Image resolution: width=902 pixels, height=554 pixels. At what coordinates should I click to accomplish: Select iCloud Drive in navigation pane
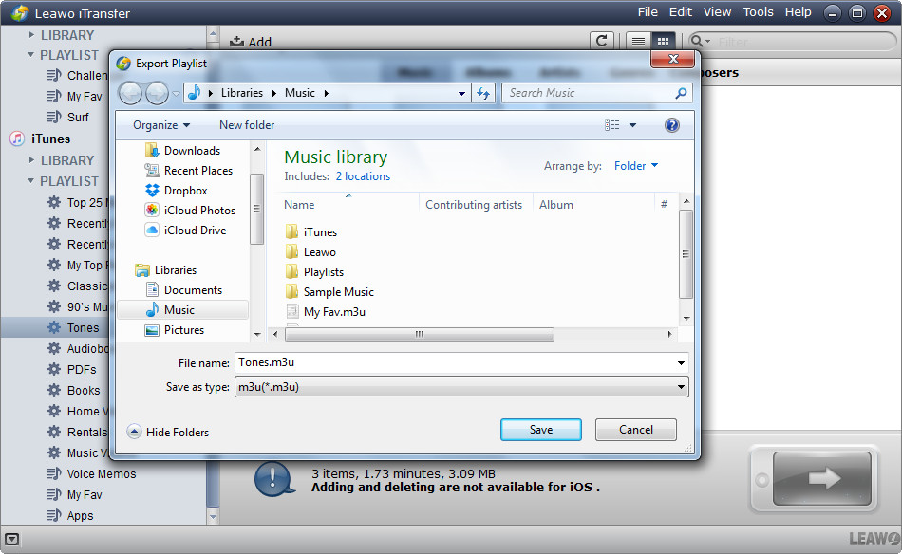185,230
